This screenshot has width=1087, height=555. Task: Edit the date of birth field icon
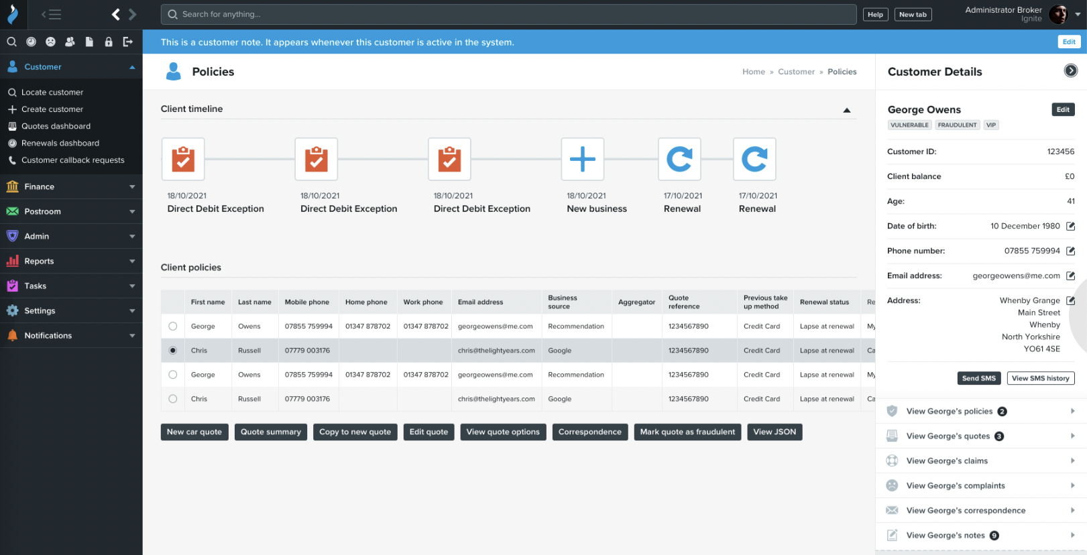(1070, 227)
